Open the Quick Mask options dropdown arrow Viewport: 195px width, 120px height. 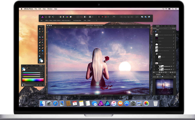(93, 17)
